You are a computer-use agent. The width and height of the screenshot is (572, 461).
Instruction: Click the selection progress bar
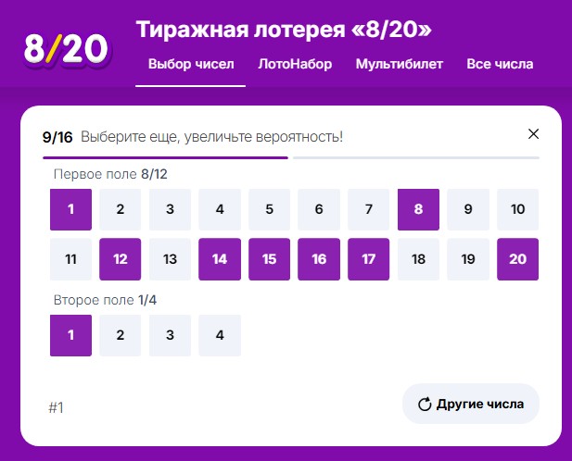291,157
